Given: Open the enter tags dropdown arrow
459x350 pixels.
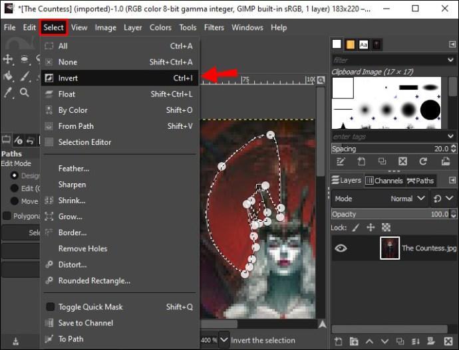Looking at the screenshot, I should pos(450,136).
